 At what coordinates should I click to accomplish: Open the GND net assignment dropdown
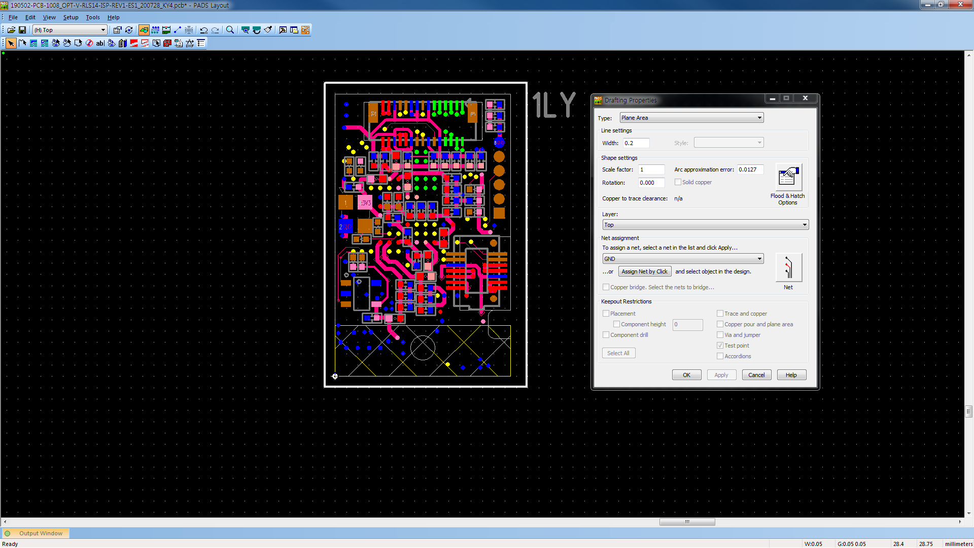coord(683,259)
